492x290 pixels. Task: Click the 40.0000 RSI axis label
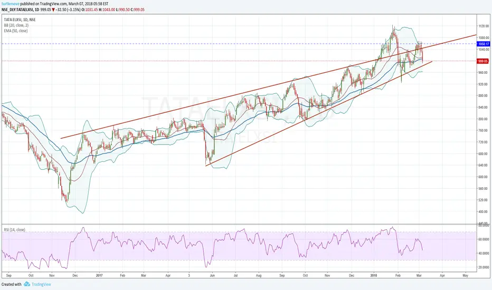(484, 253)
